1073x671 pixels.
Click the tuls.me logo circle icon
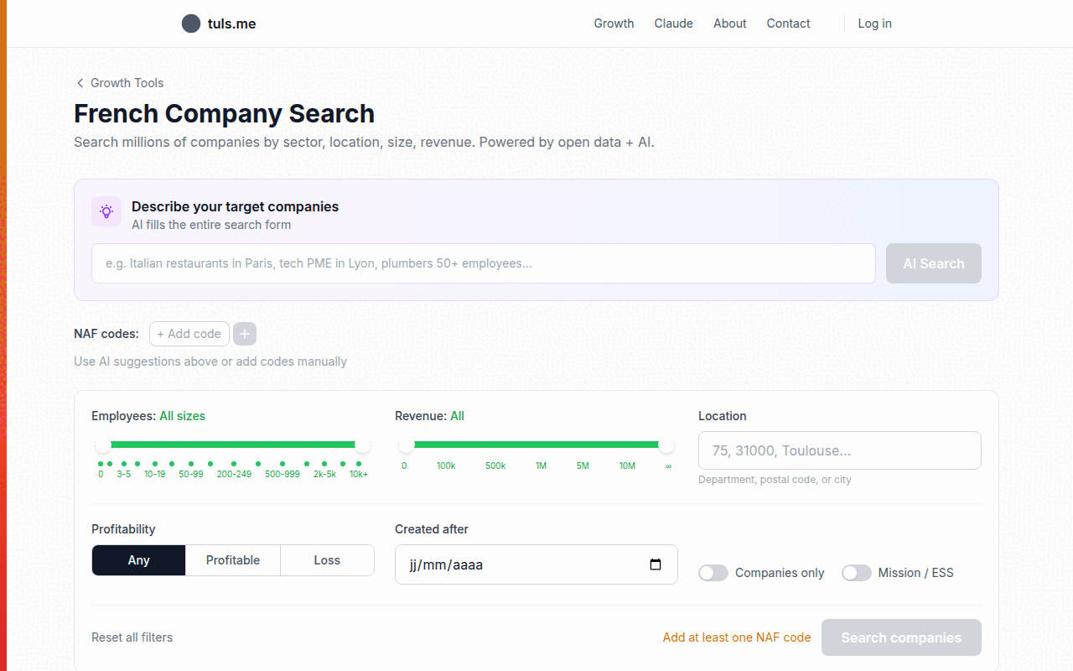[x=191, y=23]
